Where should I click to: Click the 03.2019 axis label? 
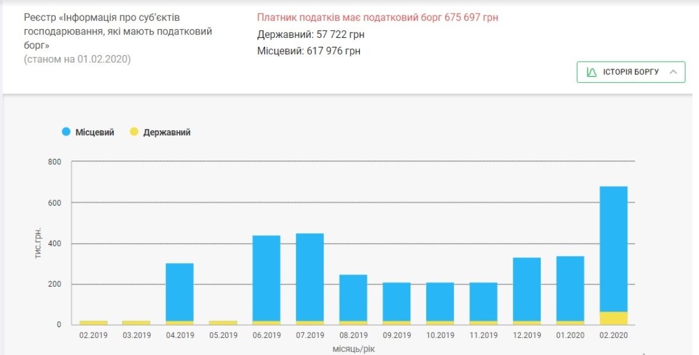[136, 335]
